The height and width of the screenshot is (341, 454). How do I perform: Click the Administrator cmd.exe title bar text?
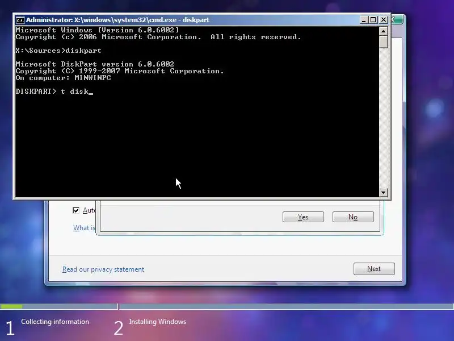click(x=117, y=20)
